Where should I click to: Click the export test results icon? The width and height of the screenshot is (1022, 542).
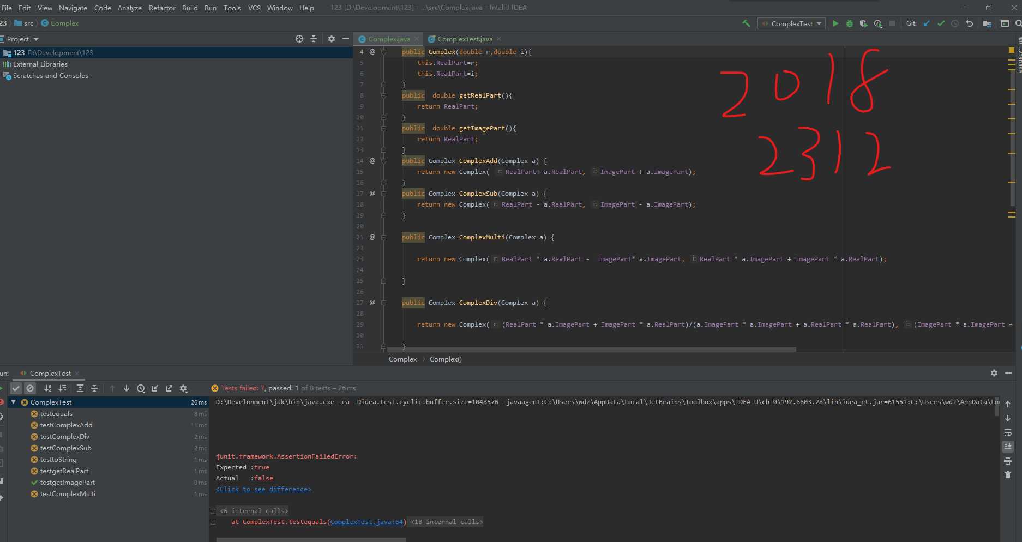pyautogui.click(x=169, y=388)
